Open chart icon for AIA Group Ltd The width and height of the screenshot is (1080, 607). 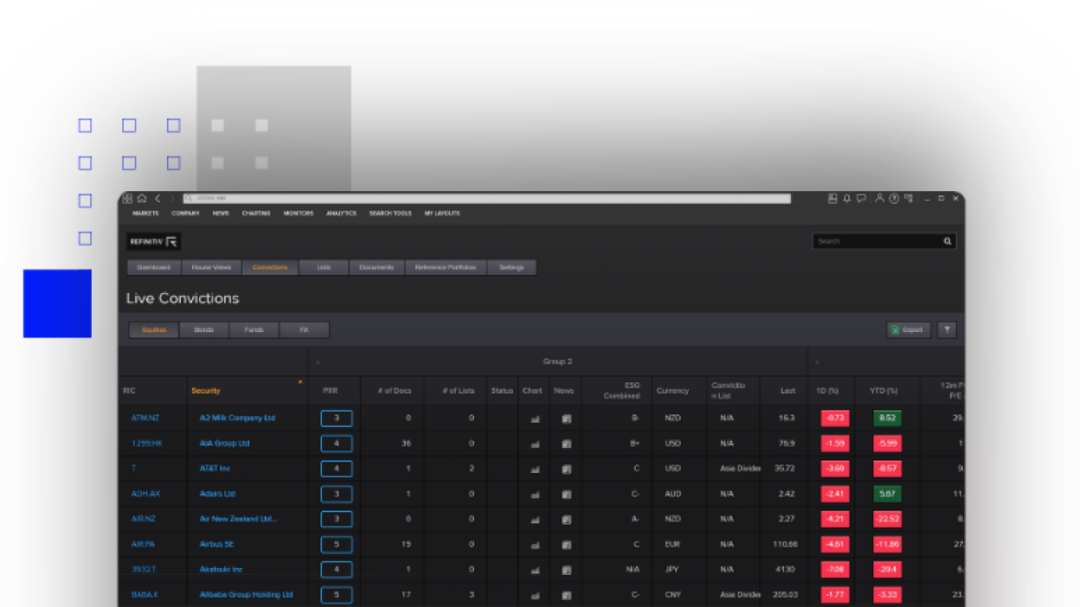tap(535, 444)
